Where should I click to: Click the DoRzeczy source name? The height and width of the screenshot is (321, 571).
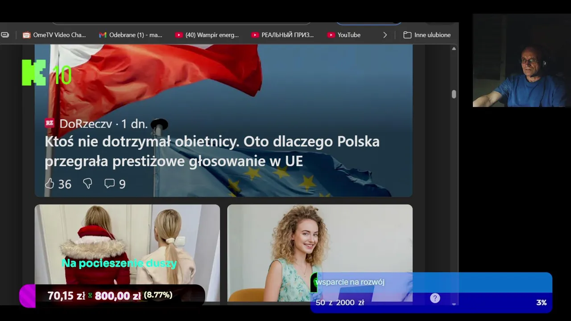[x=86, y=123]
